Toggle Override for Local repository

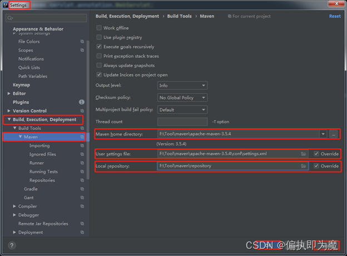316,166
